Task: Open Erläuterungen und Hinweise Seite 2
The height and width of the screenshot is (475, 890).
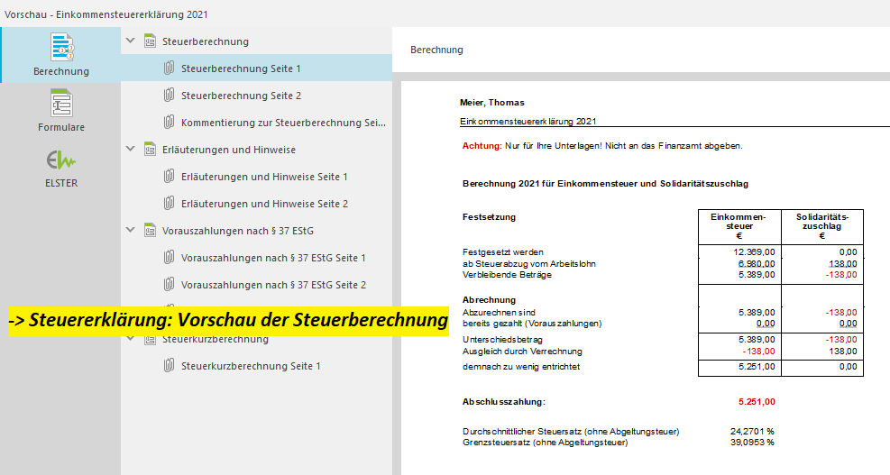Action: (264, 204)
